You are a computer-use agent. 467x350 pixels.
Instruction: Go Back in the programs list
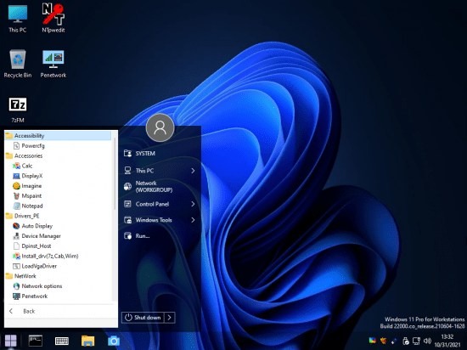[29, 311]
